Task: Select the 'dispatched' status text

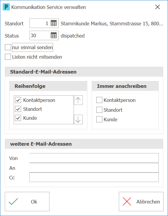Action: point(73,36)
